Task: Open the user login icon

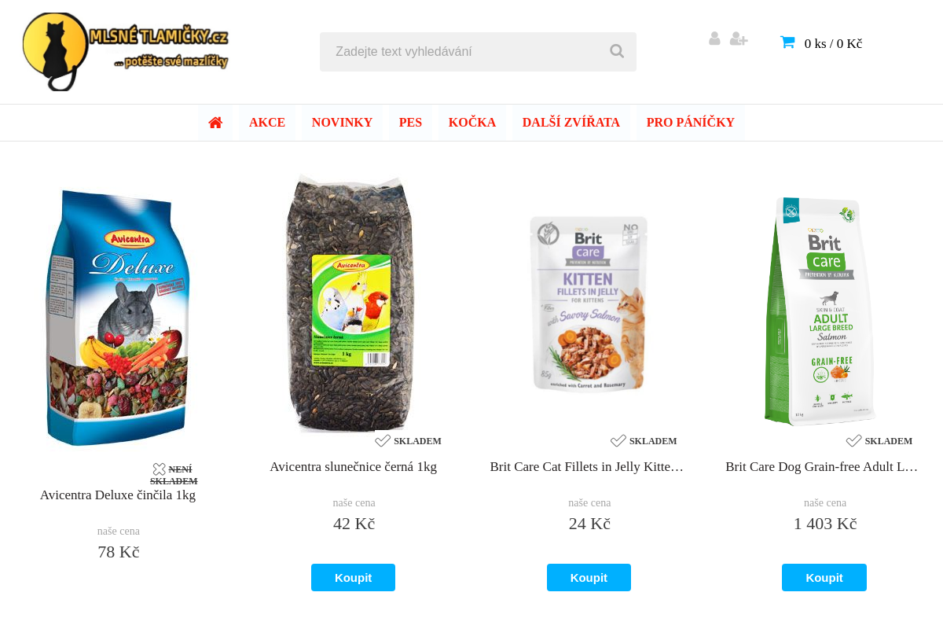Action: (714, 39)
